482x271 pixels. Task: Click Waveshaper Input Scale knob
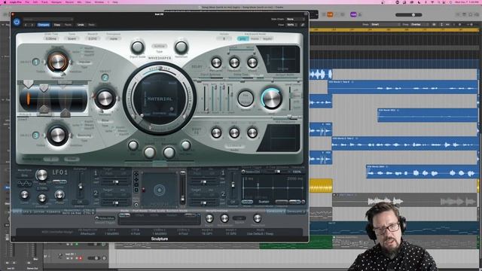(x=137, y=47)
